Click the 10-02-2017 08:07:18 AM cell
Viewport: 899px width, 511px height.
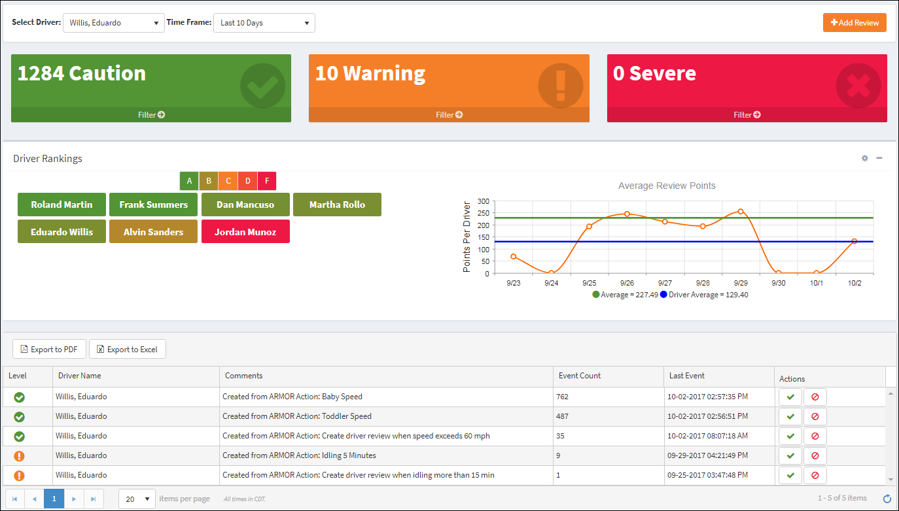point(719,436)
